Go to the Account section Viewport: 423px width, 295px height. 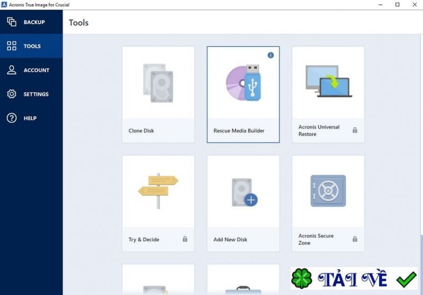[x=31, y=70]
